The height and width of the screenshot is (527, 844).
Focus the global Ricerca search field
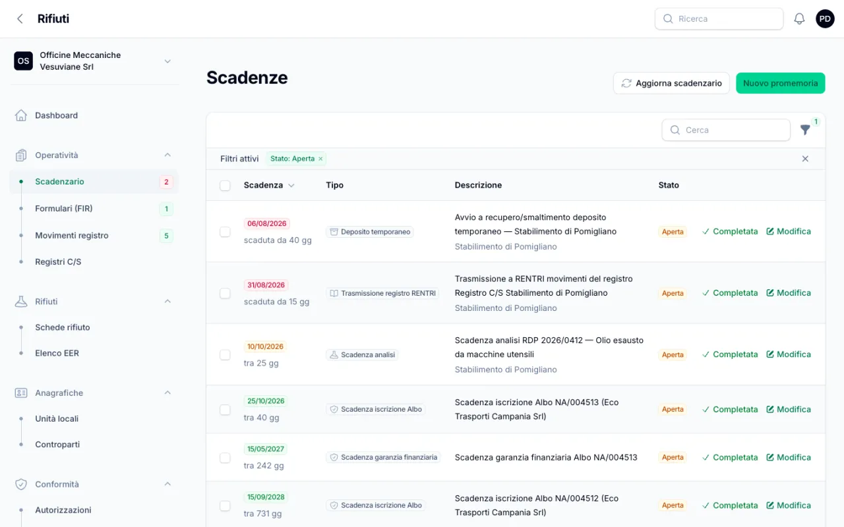tap(719, 19)
